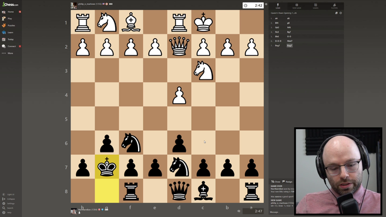Offer a draw with the Draw button
This screenshot has height=217, width=386.
(x=276, y=181)
